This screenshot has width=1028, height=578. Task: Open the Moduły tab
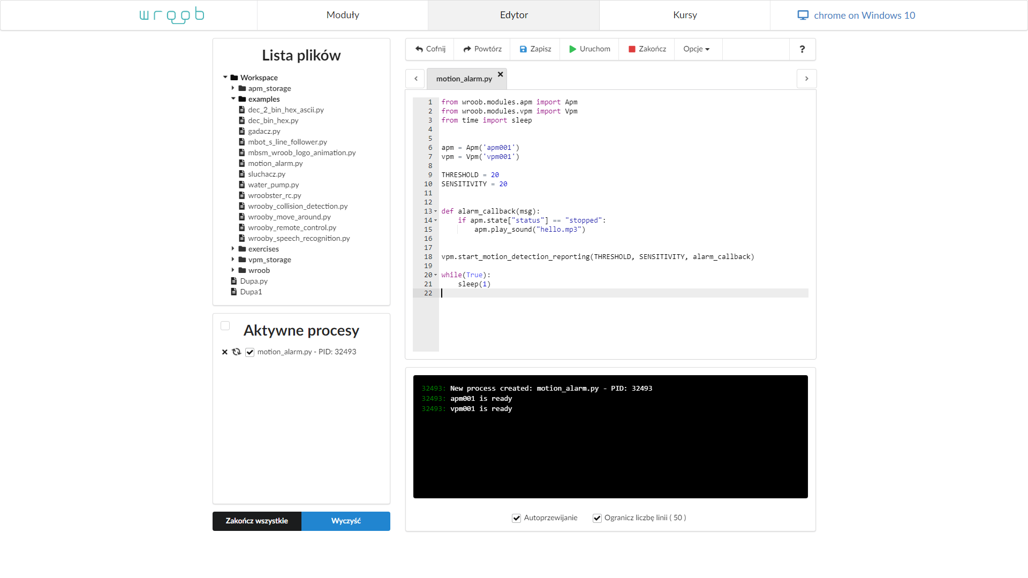343,15
